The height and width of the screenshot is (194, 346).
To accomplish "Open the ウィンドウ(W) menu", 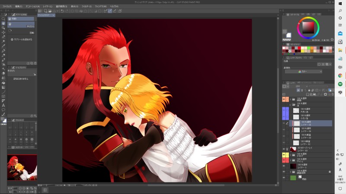I will 101,6.
